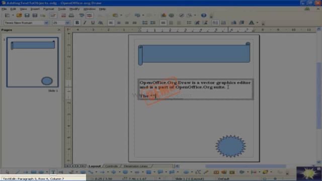Open the Gallery icon in Drawing toolbar
Viewport: 322px width, 181px height.
coord(232,172)
